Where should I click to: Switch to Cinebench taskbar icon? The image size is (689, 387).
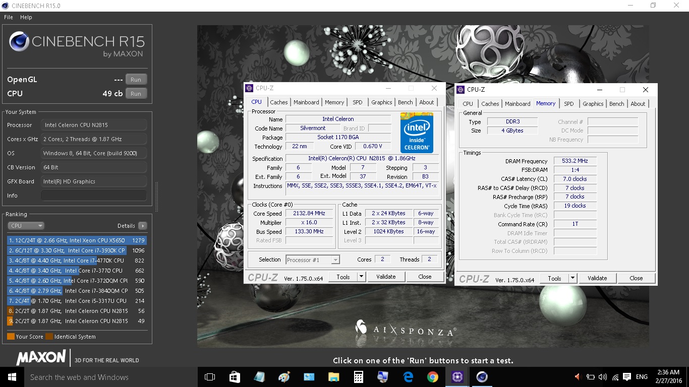(x=482, y=377)
